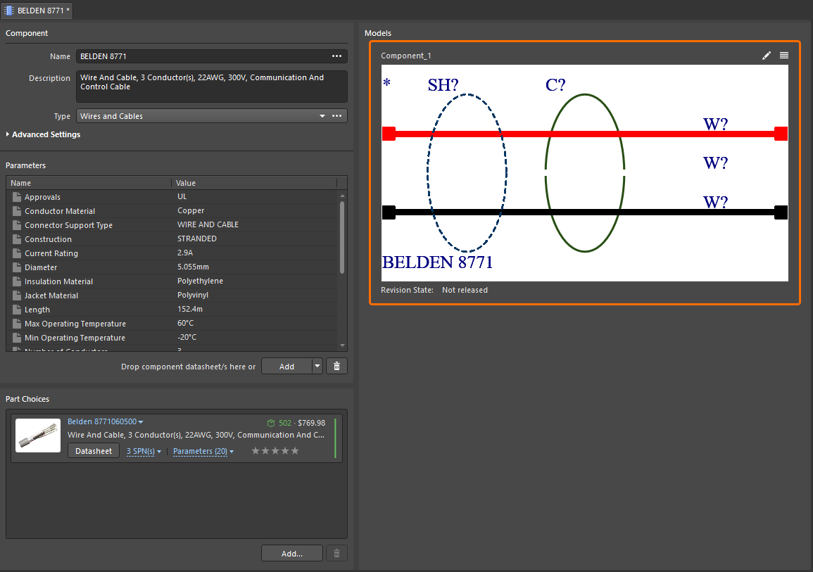Screen dimensions: 813x572
Task: Open the Parameters (20) dropdown
Action: 202,451
